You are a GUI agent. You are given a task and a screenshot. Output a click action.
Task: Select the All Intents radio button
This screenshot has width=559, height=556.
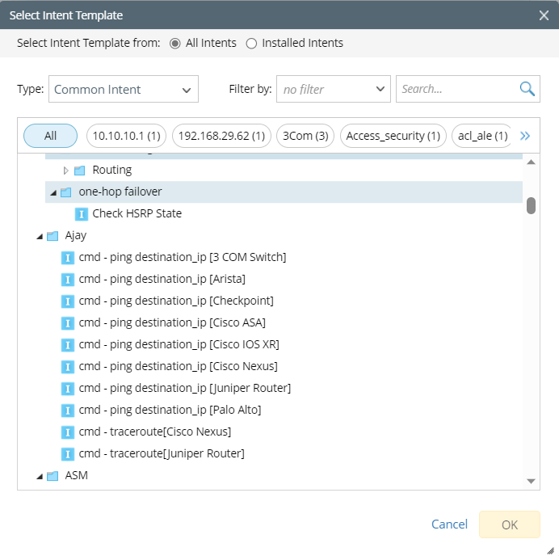174,44
